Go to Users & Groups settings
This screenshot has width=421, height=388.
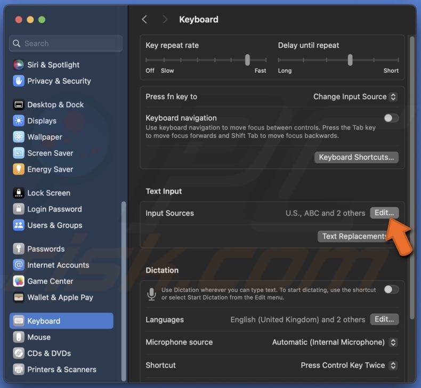tap(54, 225)
